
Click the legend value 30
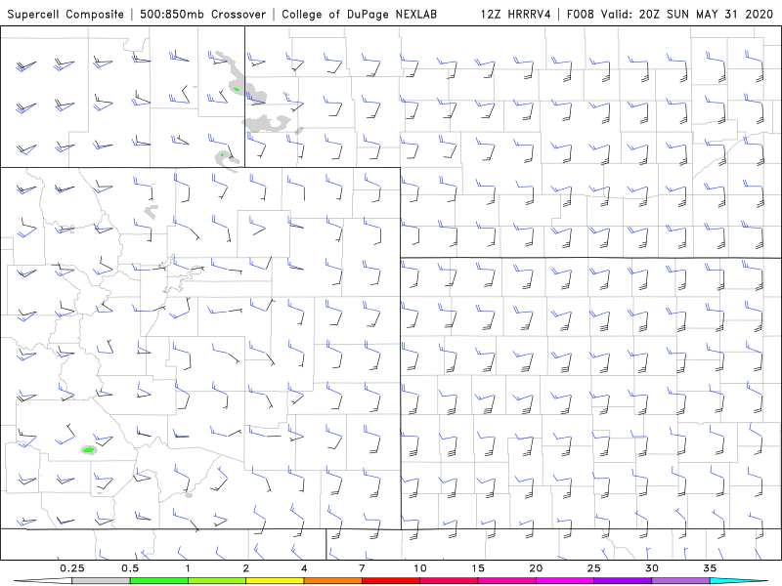click(x=652, y=568)
